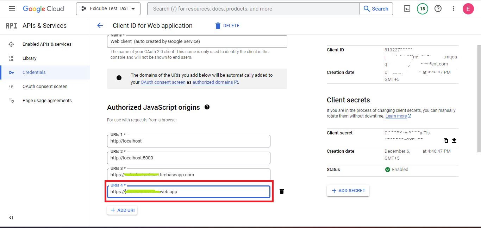Open the help question mark menu
This screenshot has height=228, width=481.
tap(438, 9)
